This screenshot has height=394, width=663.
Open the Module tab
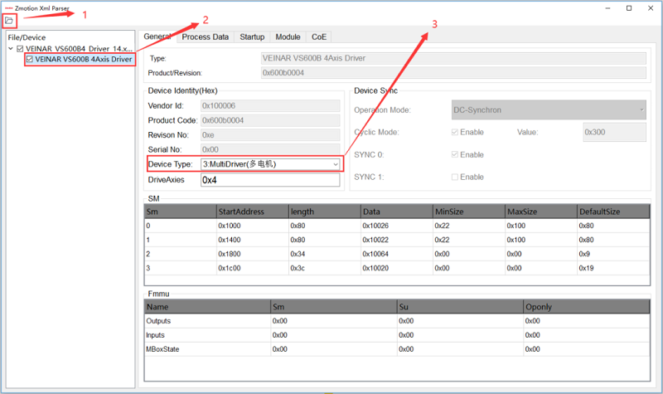[x=288, y=37]
